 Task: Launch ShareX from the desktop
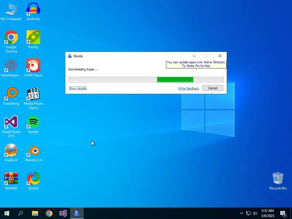[33, 181]
